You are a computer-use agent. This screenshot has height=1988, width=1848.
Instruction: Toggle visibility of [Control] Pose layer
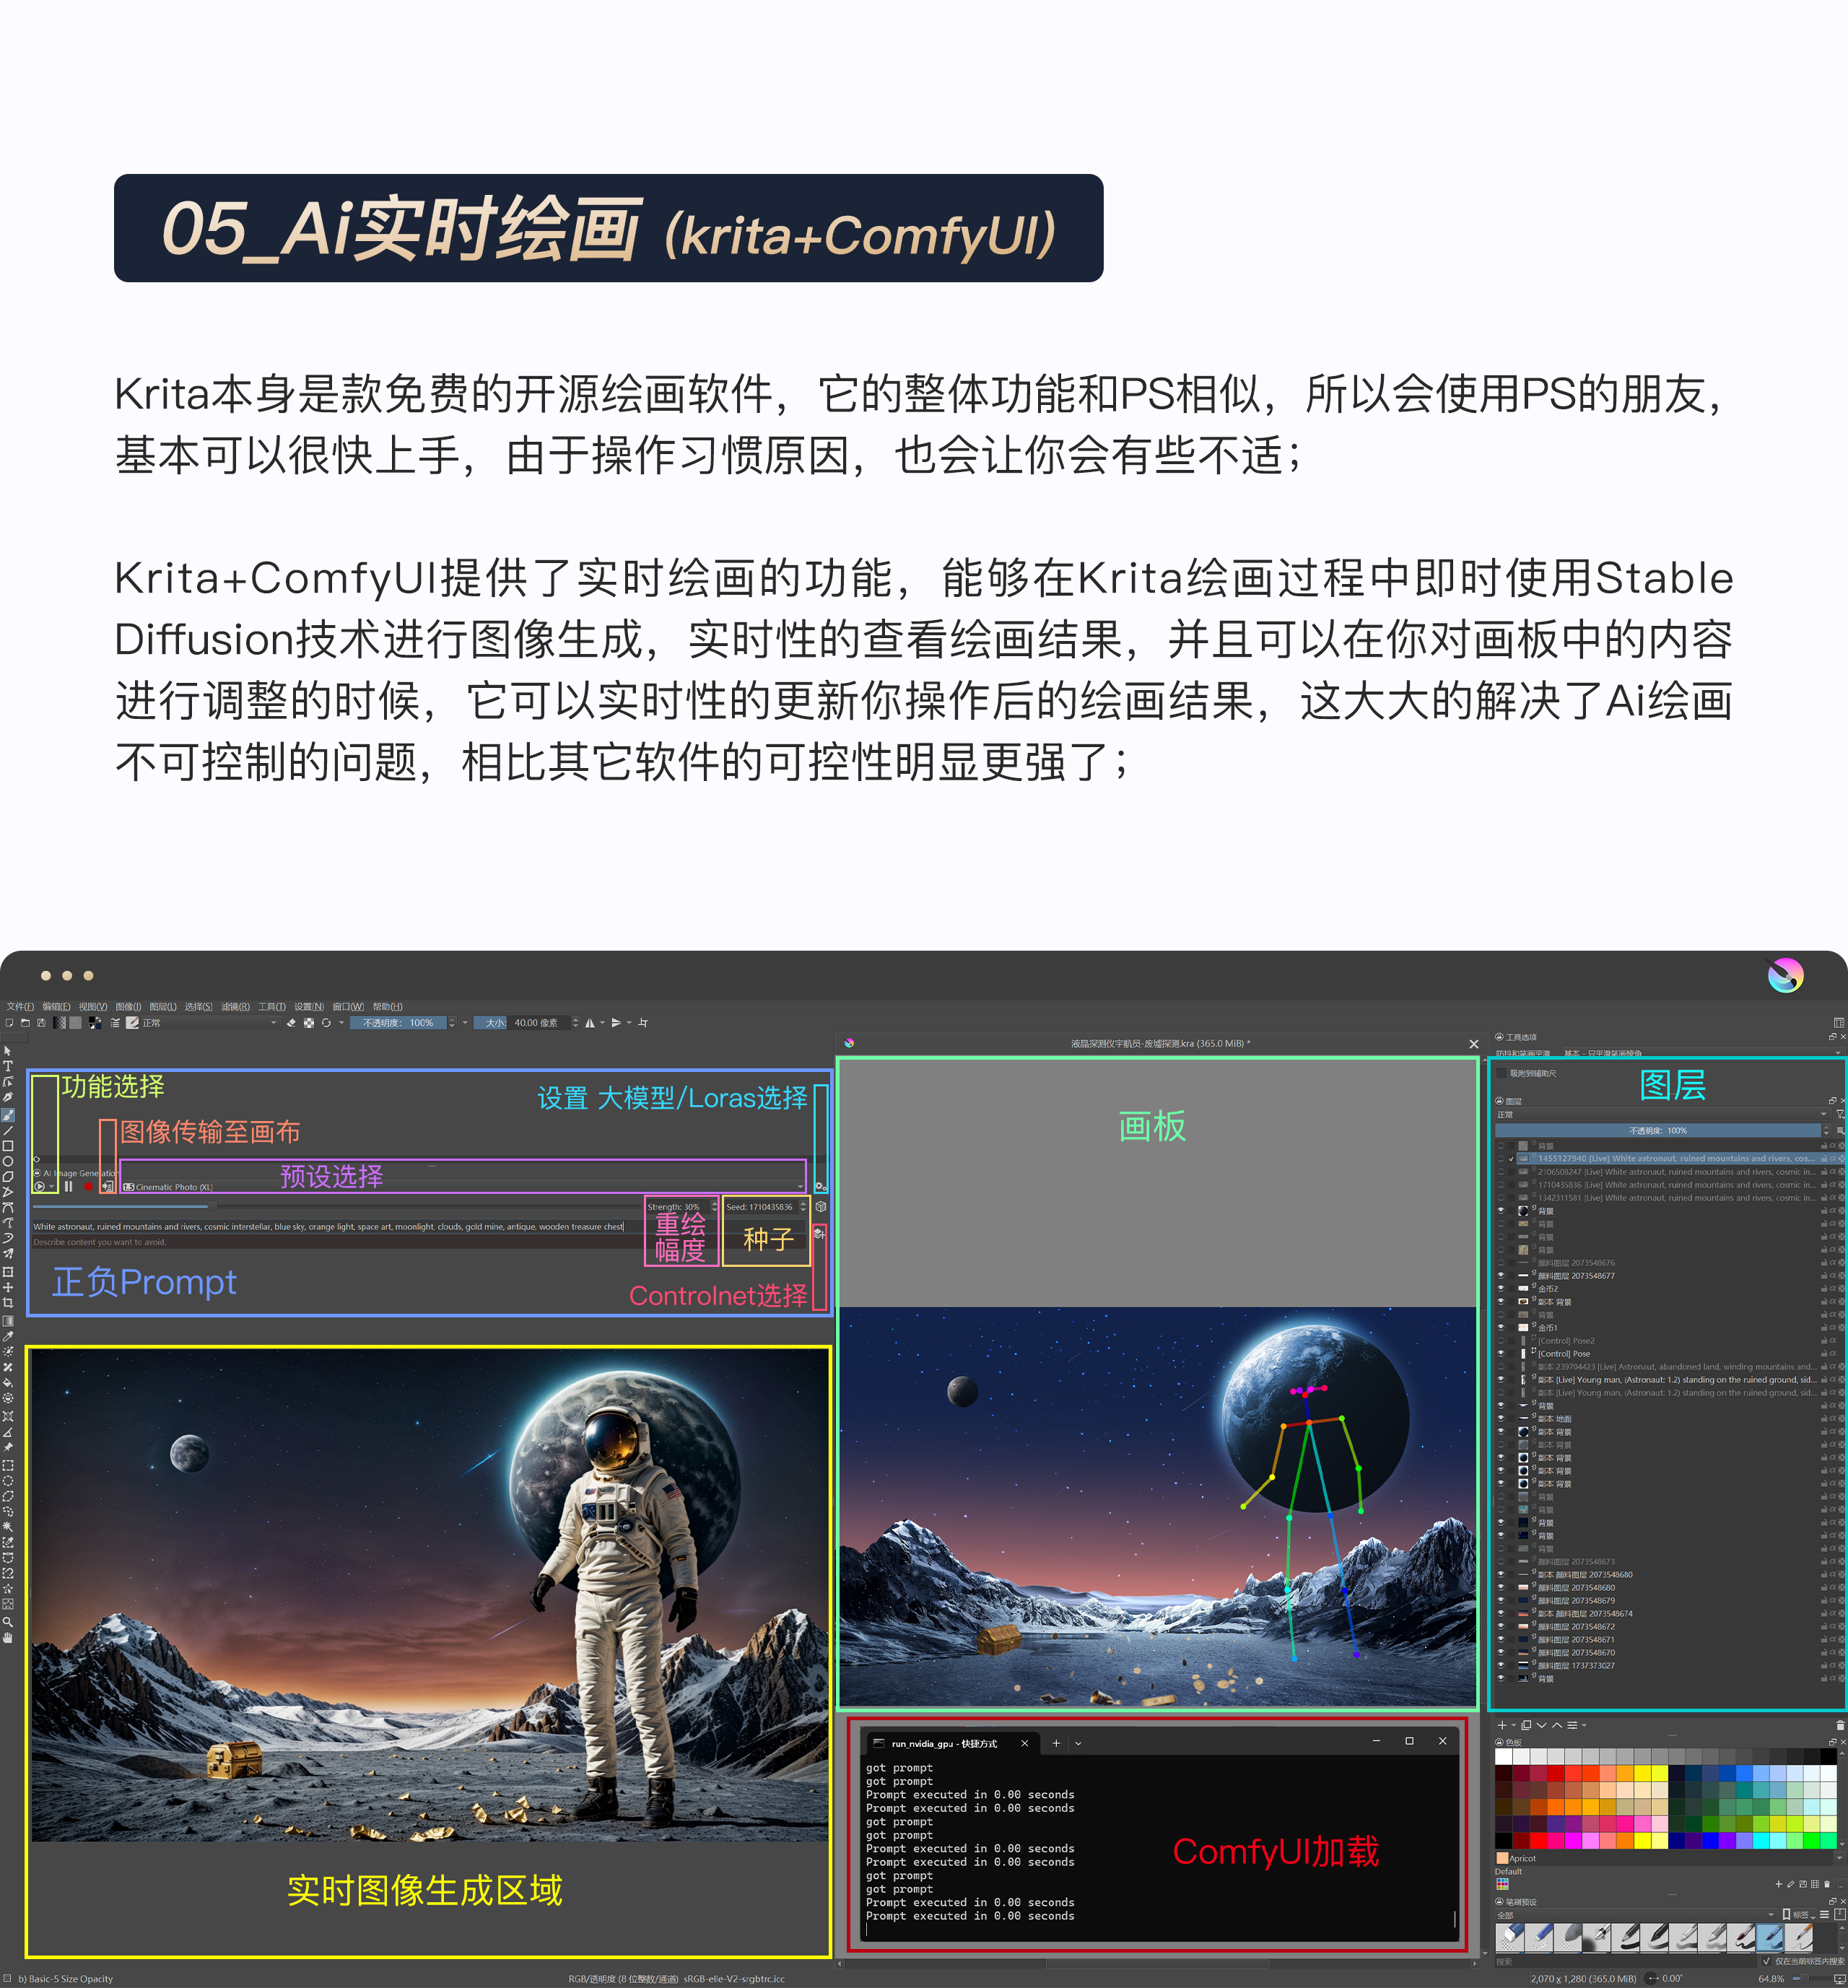click(1500, 1354)
